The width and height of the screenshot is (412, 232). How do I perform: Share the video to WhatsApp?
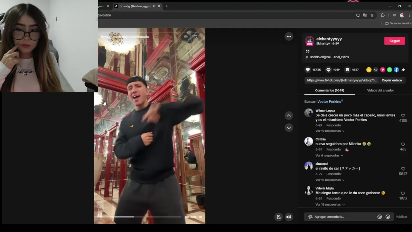tap(389, 70)
